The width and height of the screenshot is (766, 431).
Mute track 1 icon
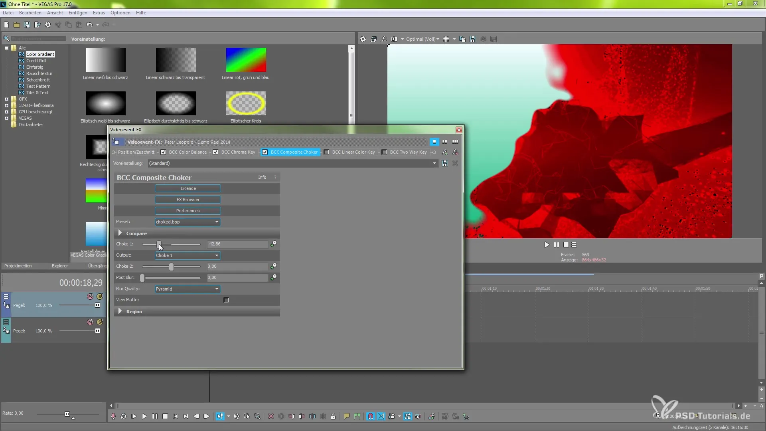pos(90,297)
